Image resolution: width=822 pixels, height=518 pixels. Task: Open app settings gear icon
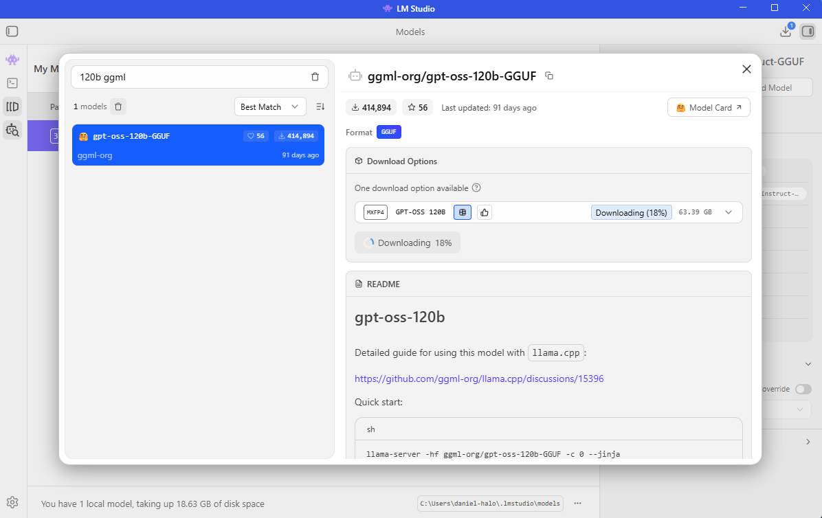[x=12, y=502]
